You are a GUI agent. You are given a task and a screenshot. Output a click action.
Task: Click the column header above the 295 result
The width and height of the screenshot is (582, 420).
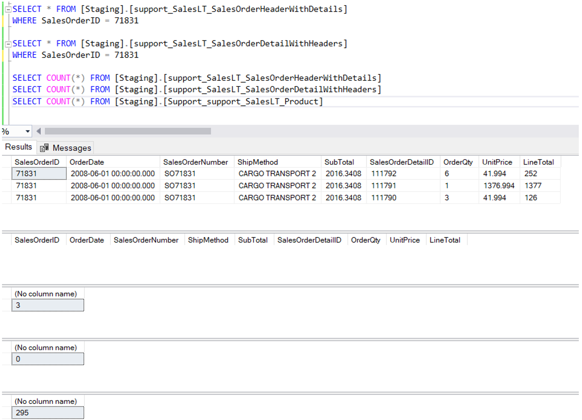46,401
